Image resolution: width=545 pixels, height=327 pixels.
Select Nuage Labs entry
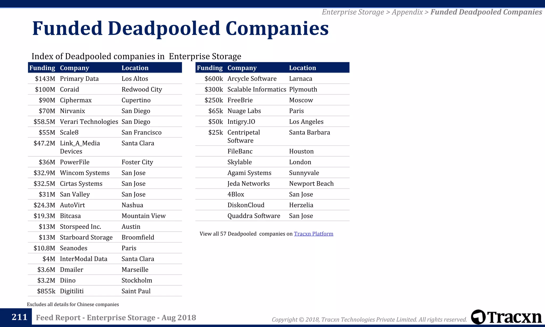coord(244,111)
